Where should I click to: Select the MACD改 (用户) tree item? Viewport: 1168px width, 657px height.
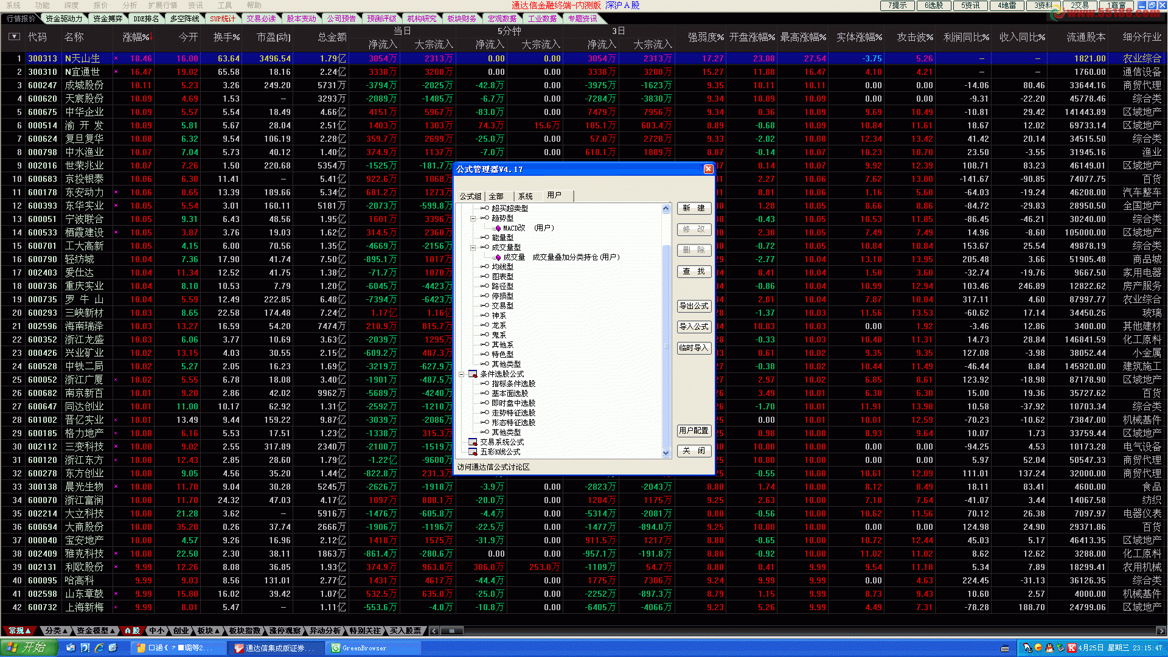point(528,228)
